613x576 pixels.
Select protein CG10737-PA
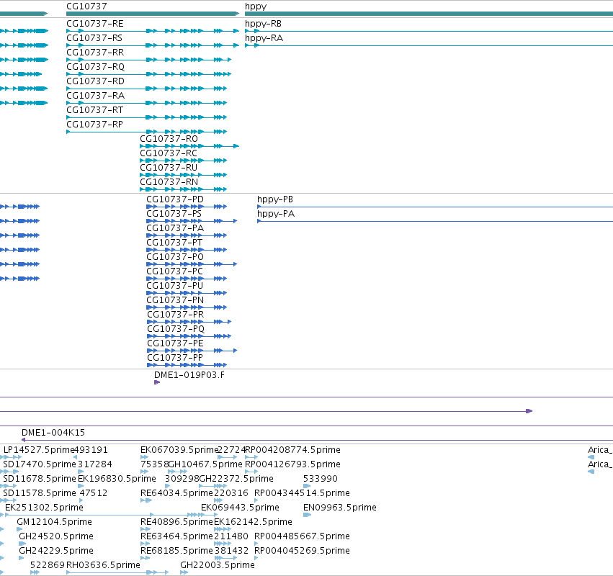pos(175,228)
